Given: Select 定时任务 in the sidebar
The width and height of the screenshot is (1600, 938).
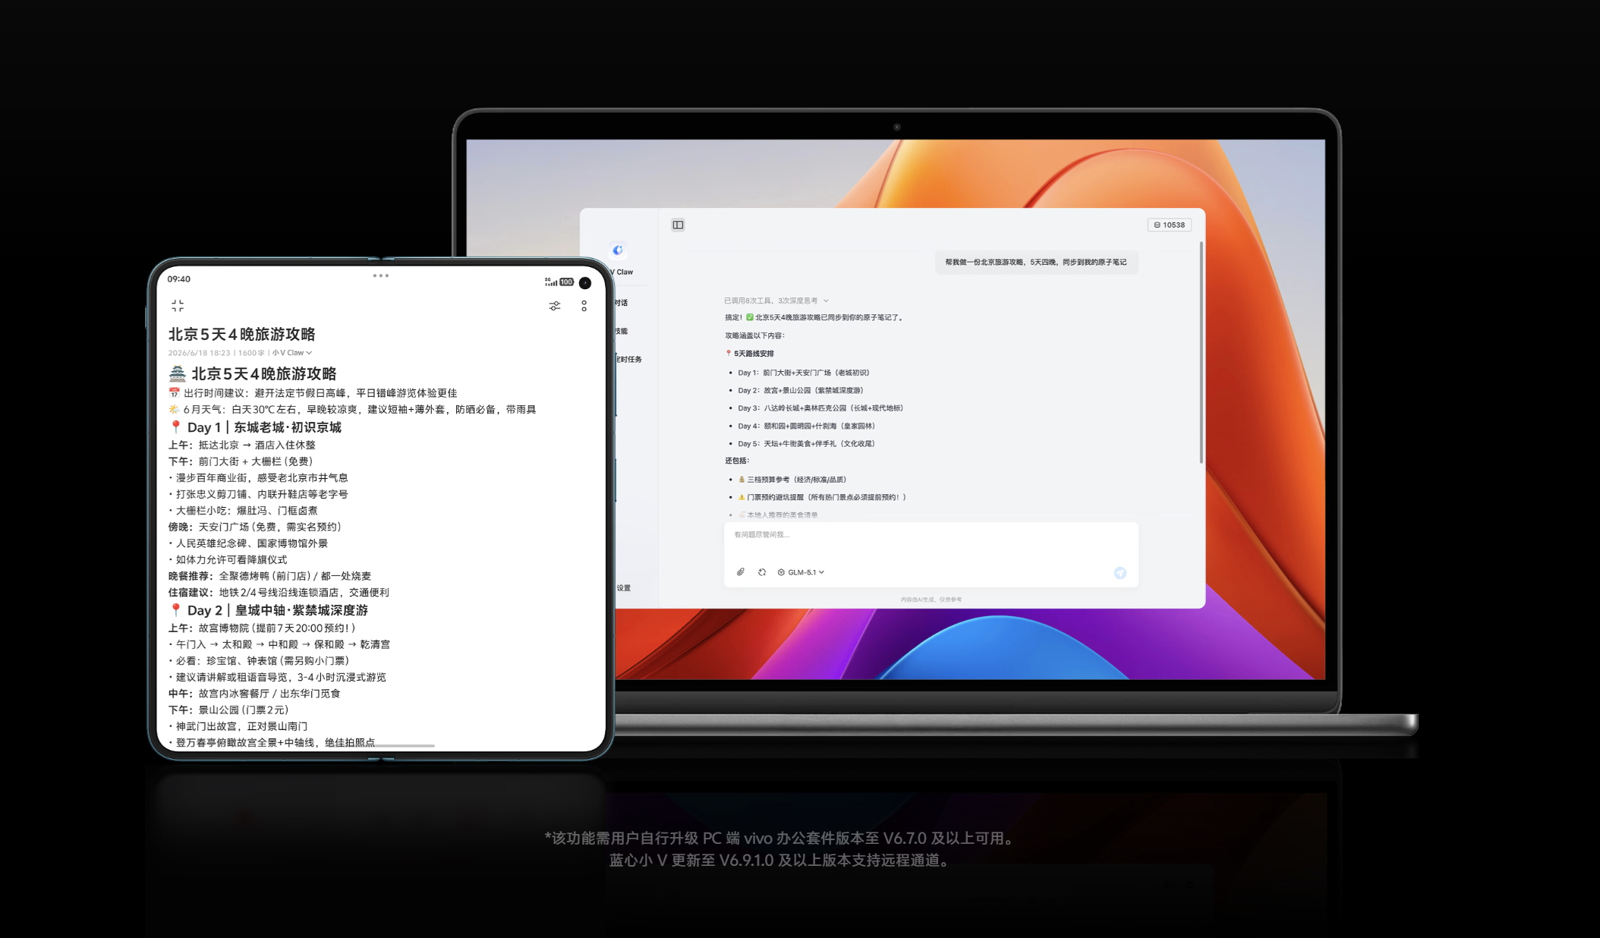Looking at the screenshot, I should pos(628,360).
